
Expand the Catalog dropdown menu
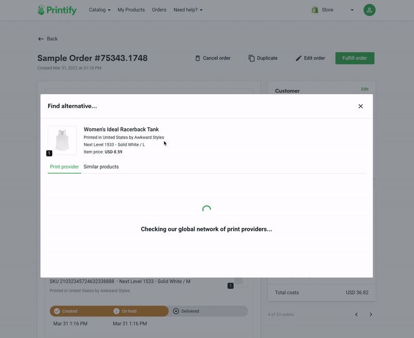pos(99,10)
